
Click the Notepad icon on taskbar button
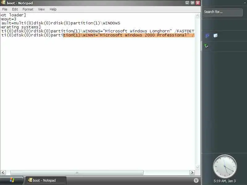tap(30, 180)
